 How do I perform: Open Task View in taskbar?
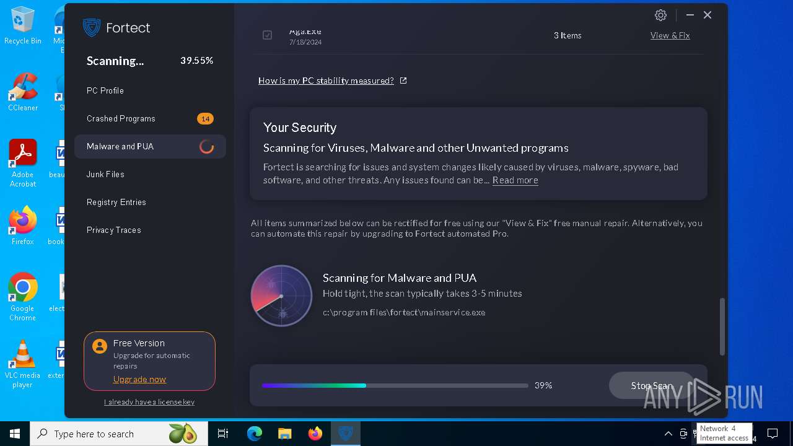(223, 434)
